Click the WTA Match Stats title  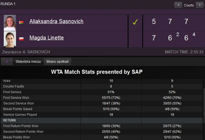pos(97,72)
